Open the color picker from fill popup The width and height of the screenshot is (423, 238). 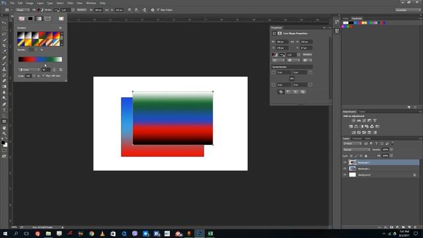[61, 19]
